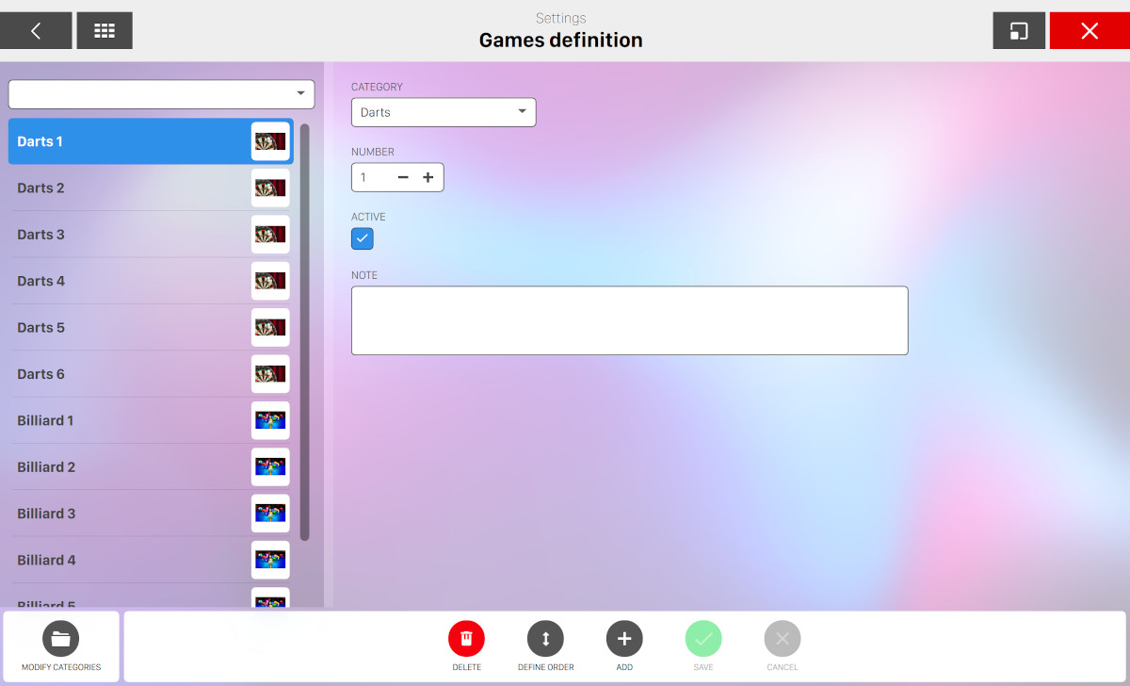The width and height of the screenshot is (1130, 686).
Task: Click the red Delete trash icon
Action: point(466,639)
